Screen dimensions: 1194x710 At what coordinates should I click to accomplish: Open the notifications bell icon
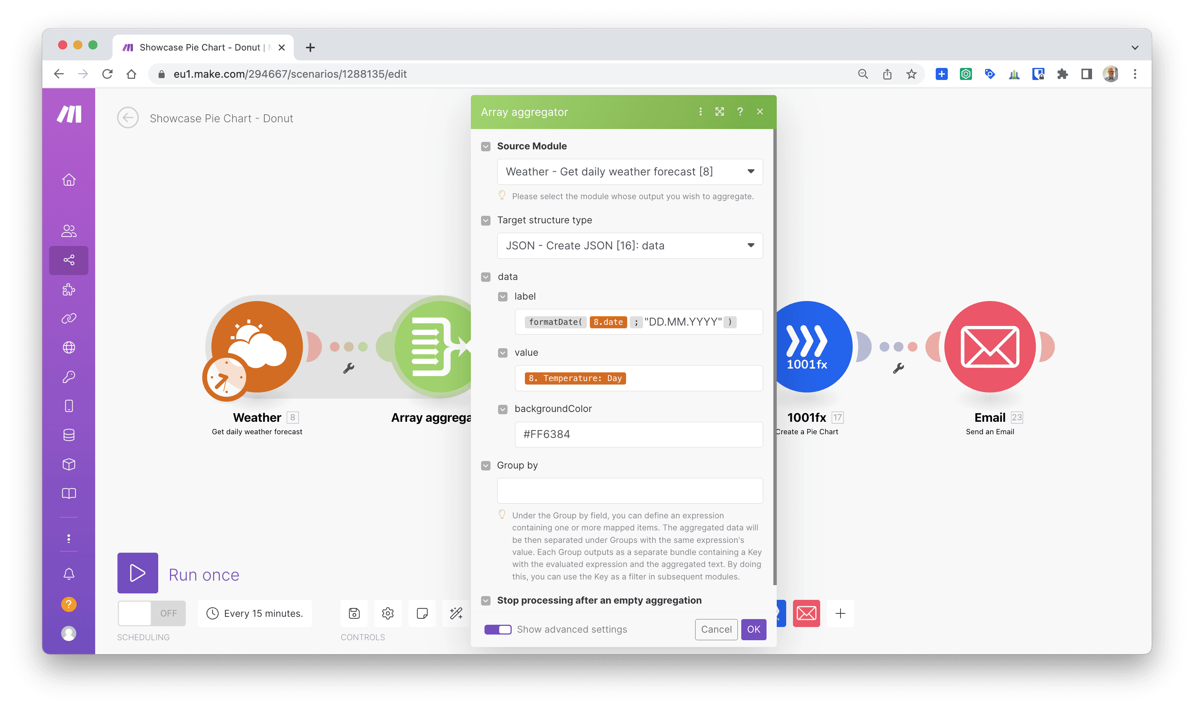pyautogui.click(x=69, y=574)
